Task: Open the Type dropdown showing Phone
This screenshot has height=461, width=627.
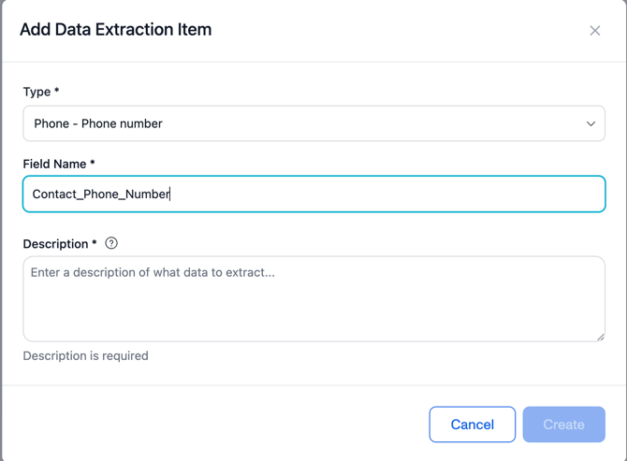Action: (x=313, y=123)
